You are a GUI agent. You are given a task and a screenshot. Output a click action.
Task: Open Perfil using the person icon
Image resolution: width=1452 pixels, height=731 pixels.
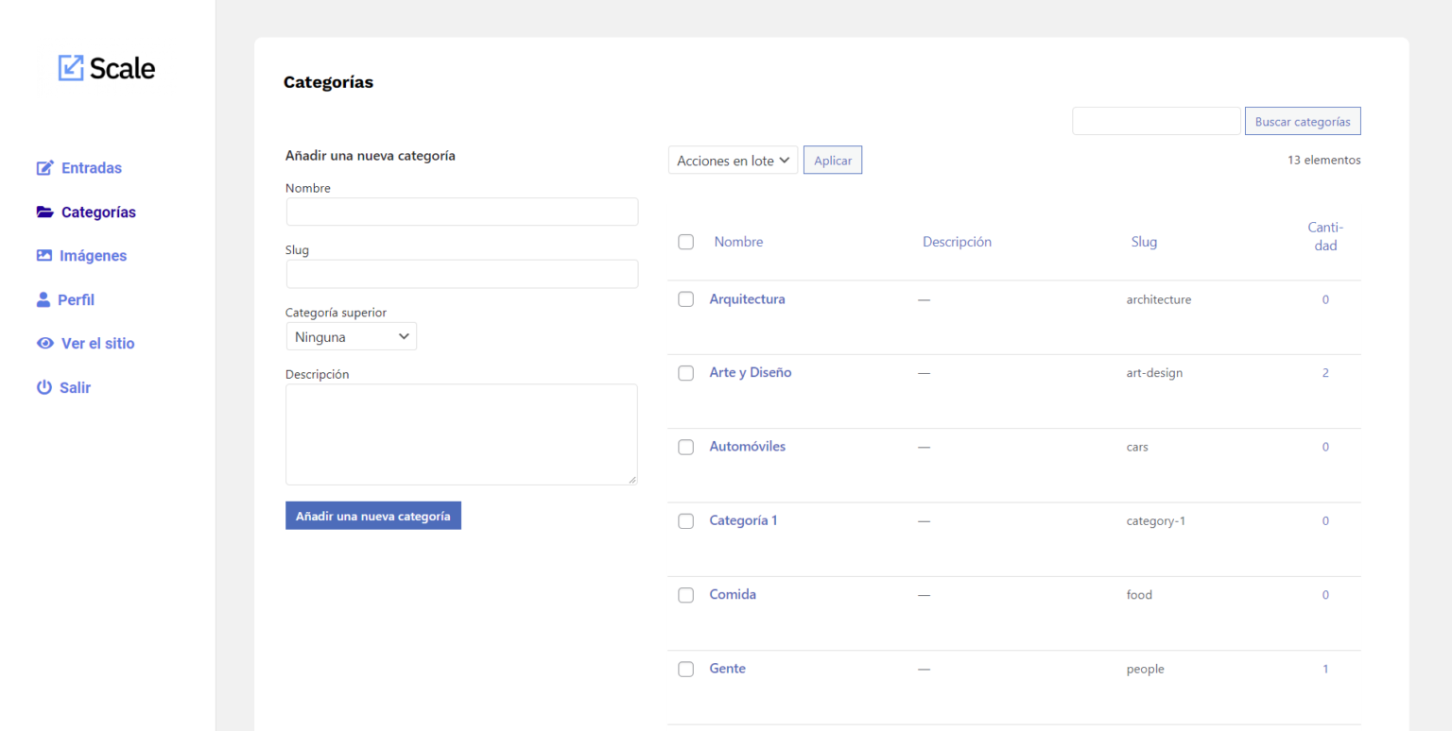click(x=44, y=299)
